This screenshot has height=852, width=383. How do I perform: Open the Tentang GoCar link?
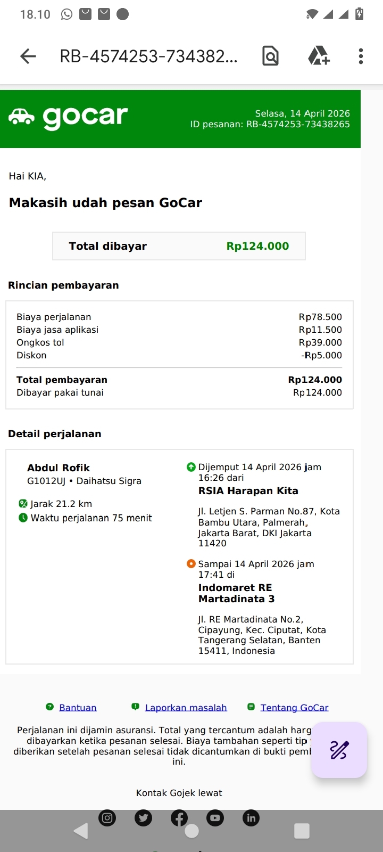pyautogui.click(x=294, y=708)
